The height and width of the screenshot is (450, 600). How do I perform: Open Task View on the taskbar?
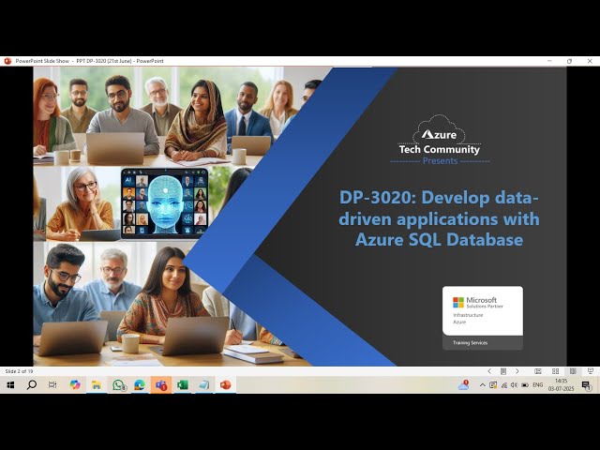click(52, 385)
